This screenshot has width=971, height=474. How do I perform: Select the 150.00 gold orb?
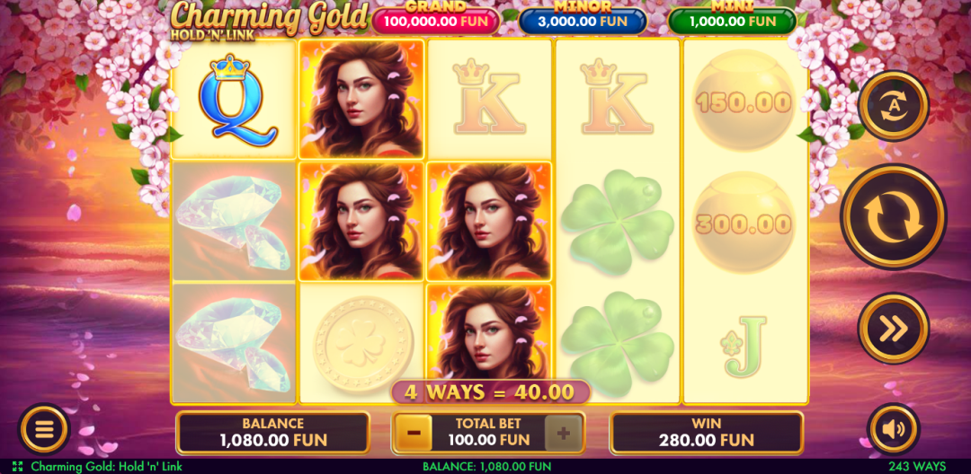(x=744, y=101)
